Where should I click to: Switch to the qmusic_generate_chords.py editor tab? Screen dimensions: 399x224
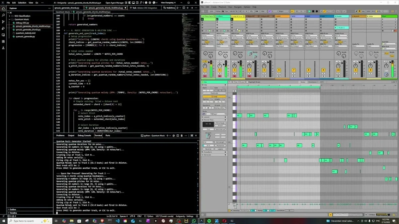tap(67, 8)
